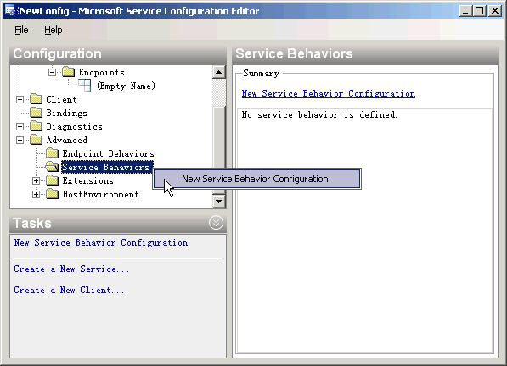Select the Bindings tree item label

[66, 113]
